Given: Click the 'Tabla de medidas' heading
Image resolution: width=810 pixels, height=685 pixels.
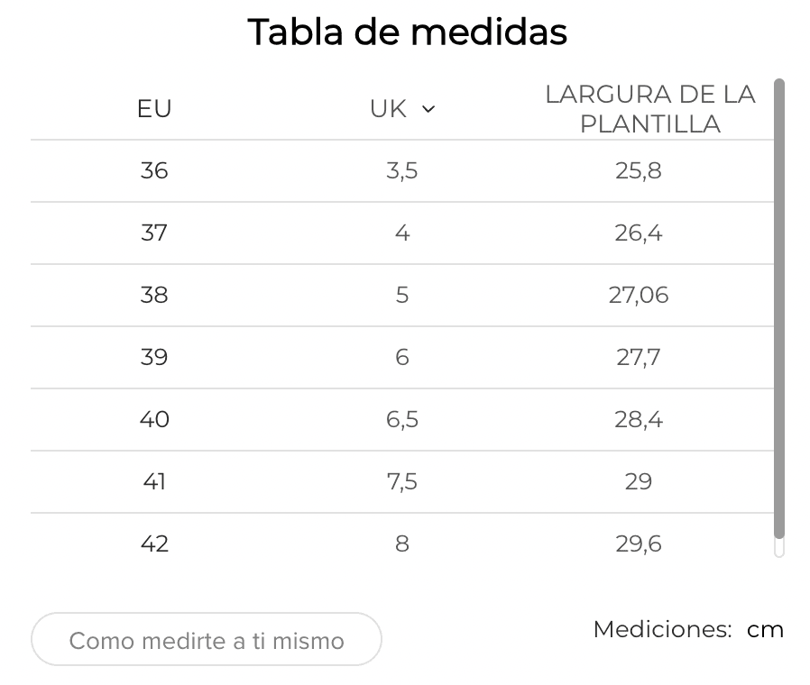Looking at the screenshot, I should point(407,32).
